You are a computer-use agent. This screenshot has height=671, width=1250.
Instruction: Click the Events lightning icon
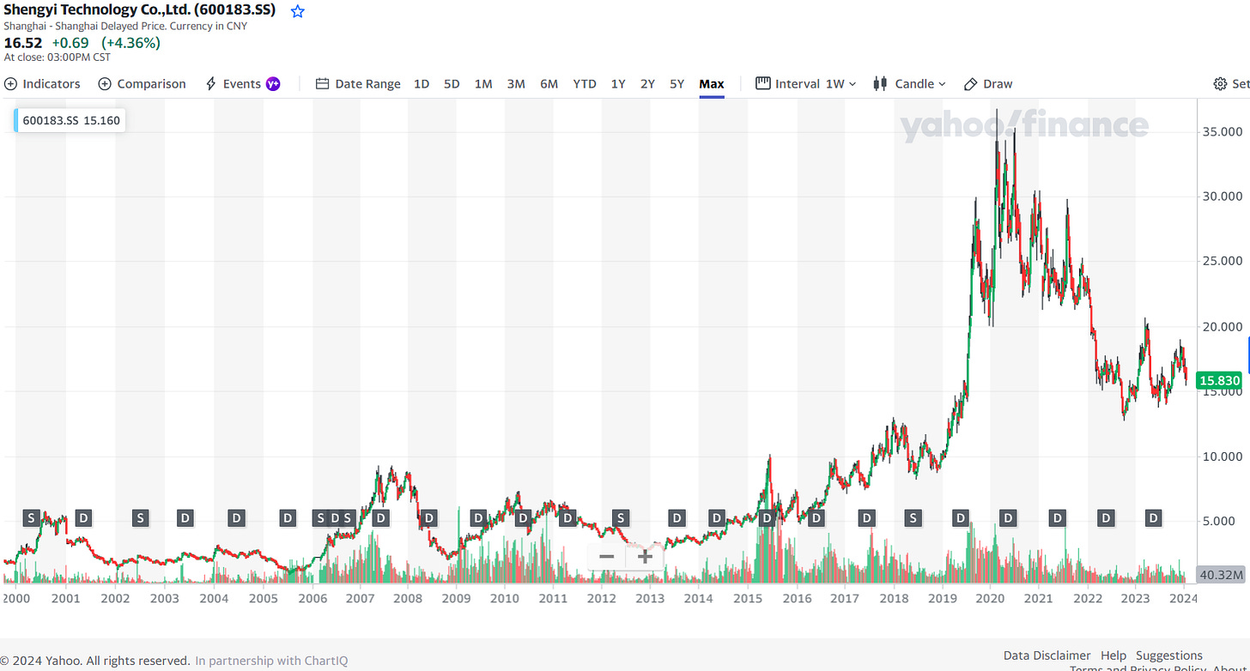(209, 83)
